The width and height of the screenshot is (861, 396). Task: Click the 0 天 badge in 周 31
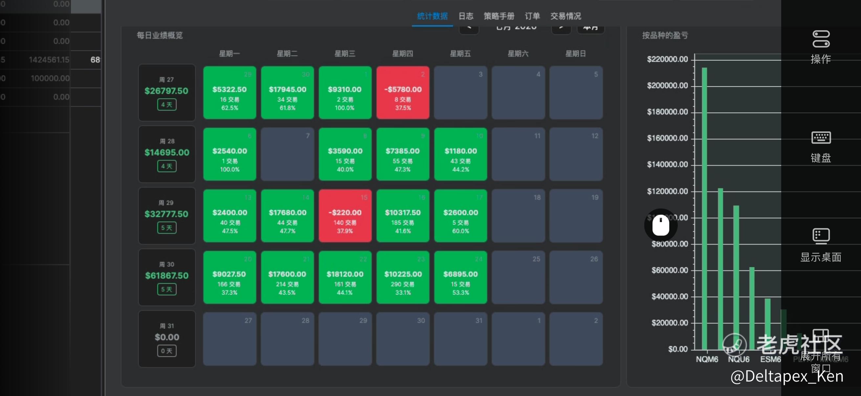coord(167,351)
